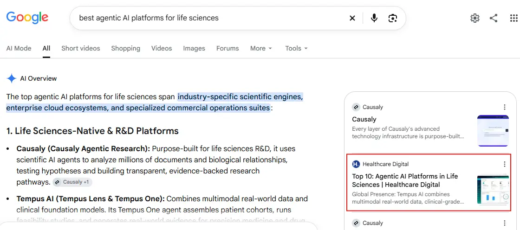
Task: Click the share icon in header
Action: point(494,18)
